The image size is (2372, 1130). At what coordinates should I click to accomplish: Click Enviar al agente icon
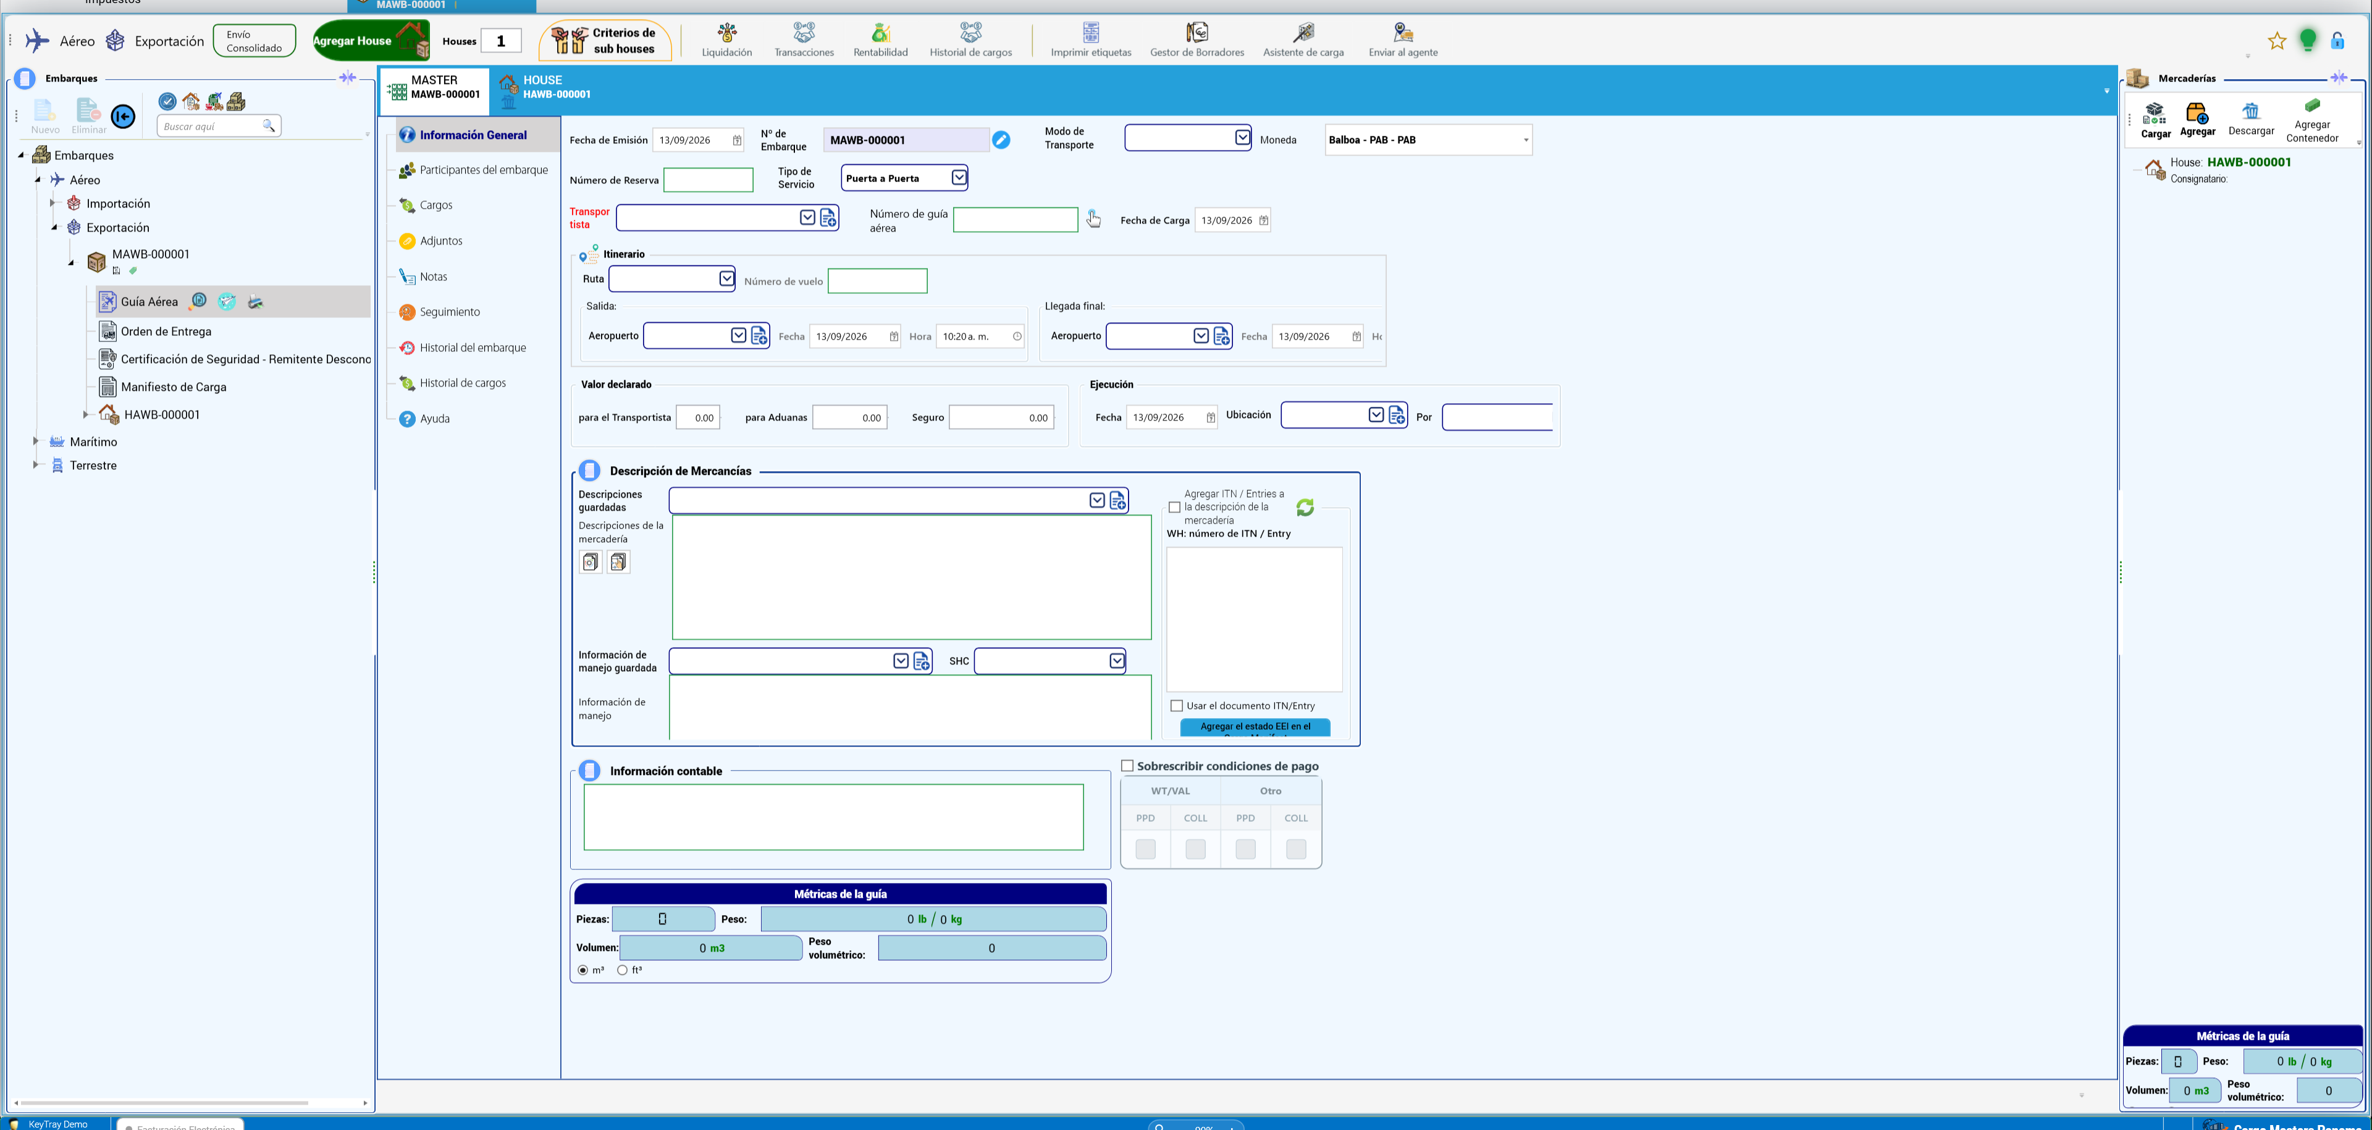click(x=1402, y=33)
